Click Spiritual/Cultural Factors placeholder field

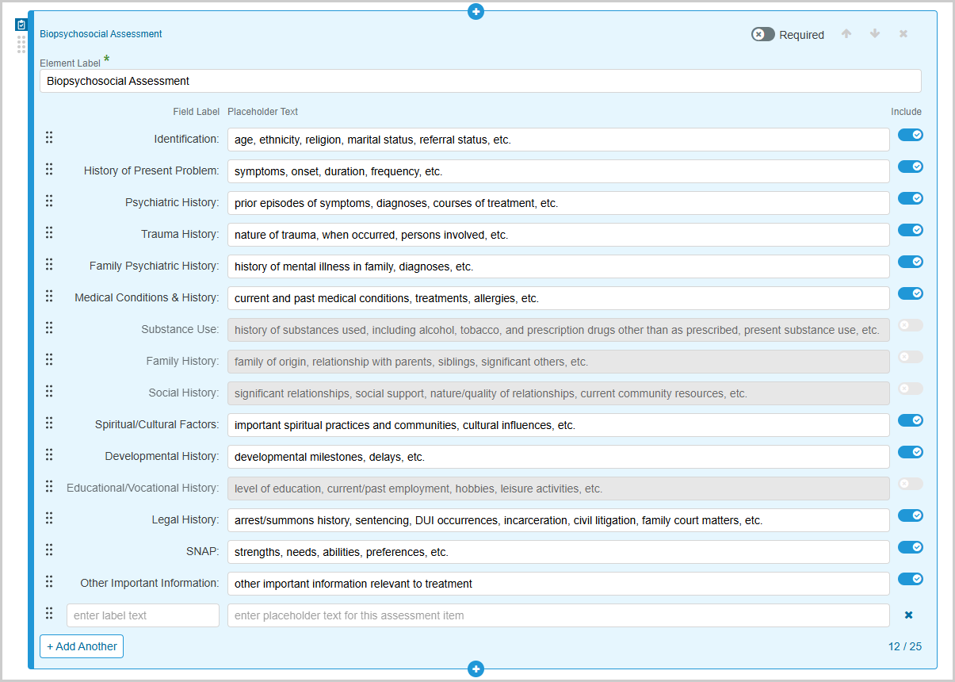click(559, 425)
